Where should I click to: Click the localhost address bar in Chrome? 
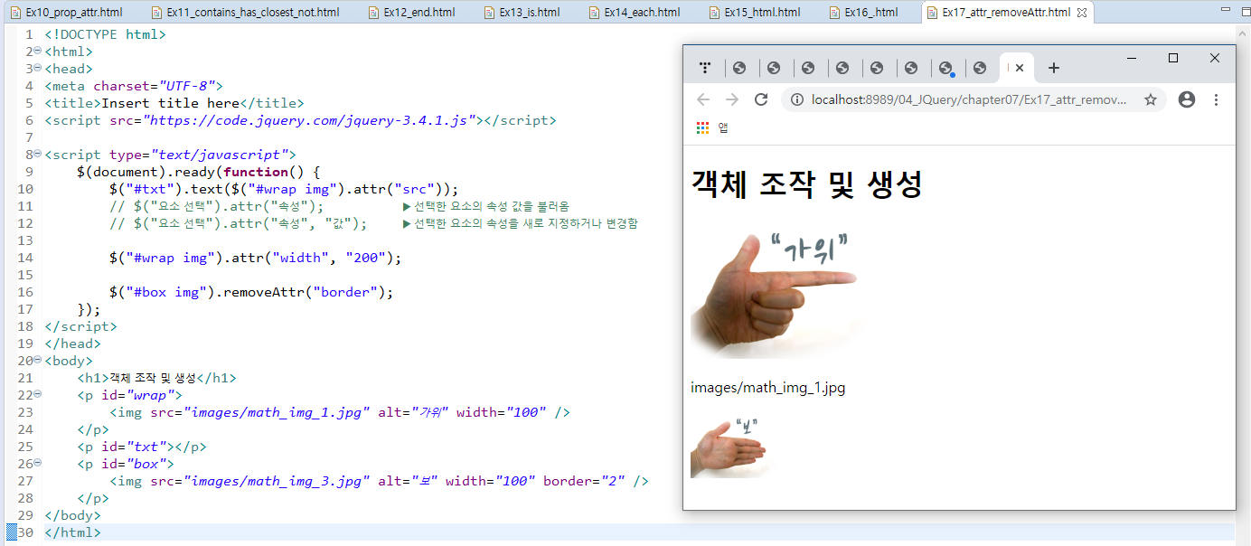969,99
